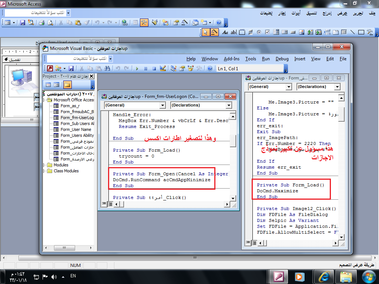
Task: Click volume speaker icon in system tray
Action: (x=54, y=277)
